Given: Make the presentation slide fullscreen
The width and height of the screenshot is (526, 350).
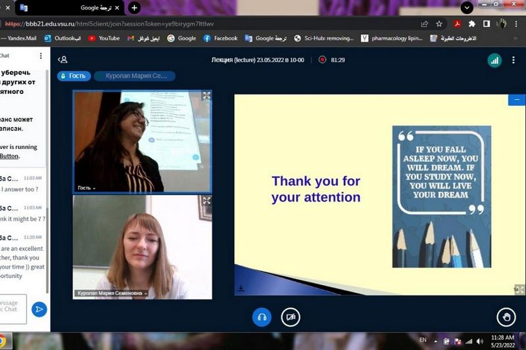Looking at the screenshot, I should coord(518,289).
